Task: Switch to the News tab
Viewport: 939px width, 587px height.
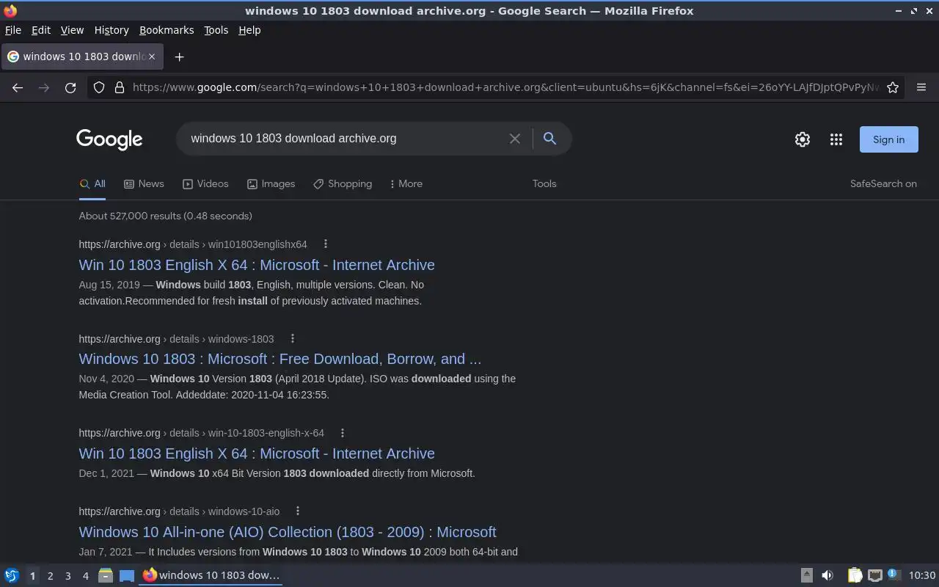Action: (x=144, y=183)
